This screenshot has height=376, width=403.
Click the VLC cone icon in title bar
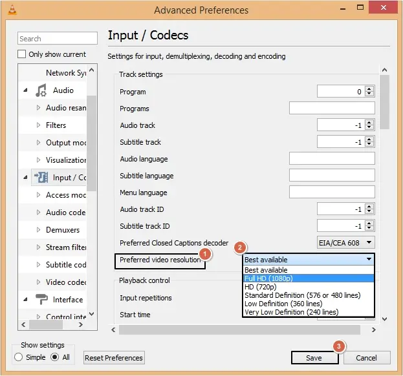12,10
